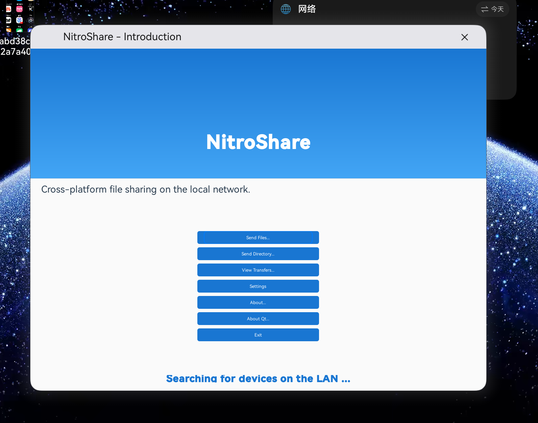The width and height of the screenshot is (538, 423).
Task: Open View Transfers... window
Action: (258, 270)
